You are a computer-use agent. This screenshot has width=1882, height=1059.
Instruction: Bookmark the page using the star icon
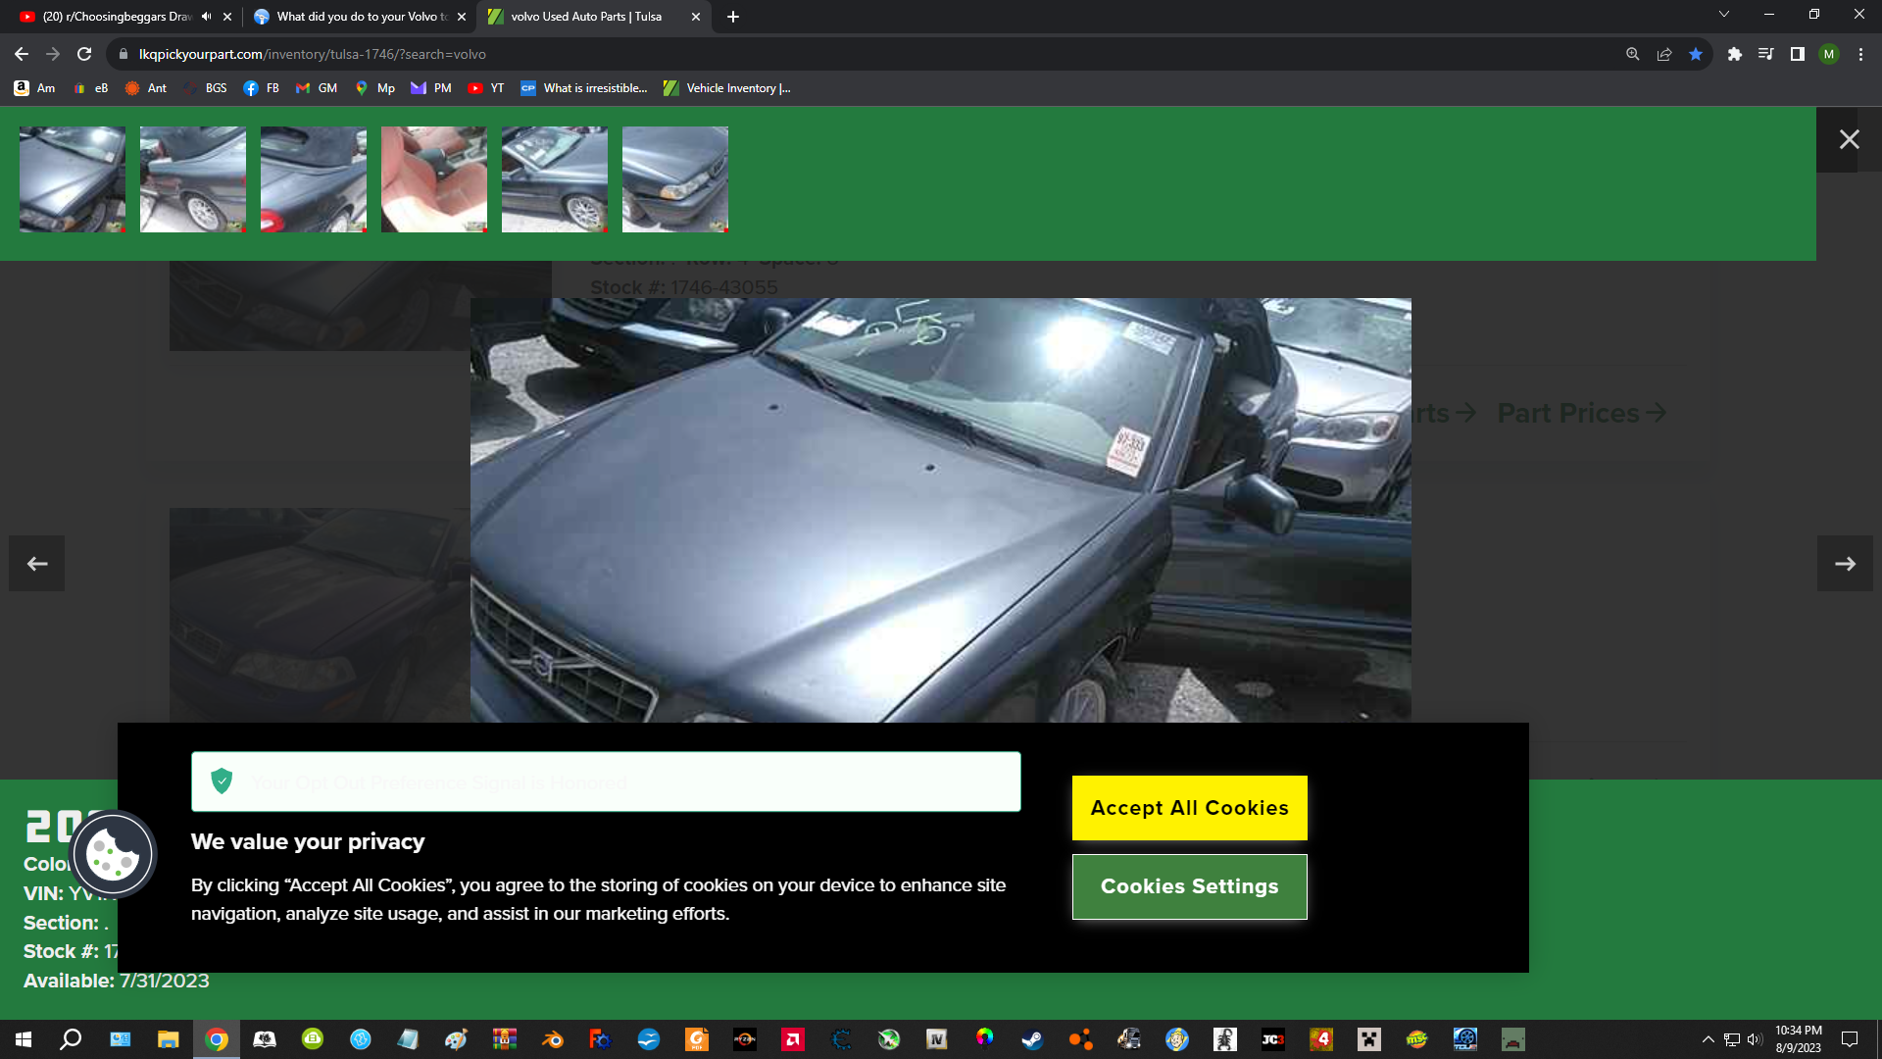coord(1696,54)
